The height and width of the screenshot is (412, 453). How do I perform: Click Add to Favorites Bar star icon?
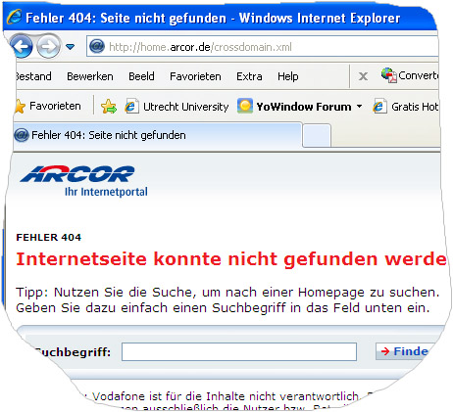coord(109,107)
